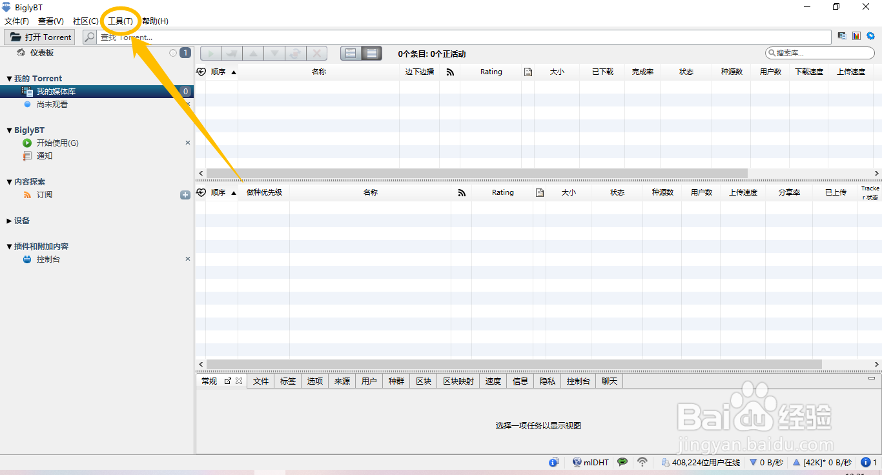Click the mlDHT globe status icon
This screenshot has height=475, width=882.
click(577, 462)
